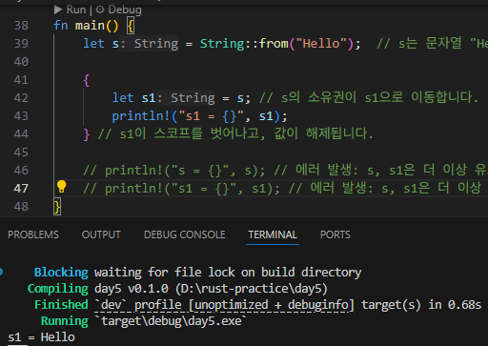
Task: Click the 'Finished' dev profile terminal line
Action: (257, 305)
